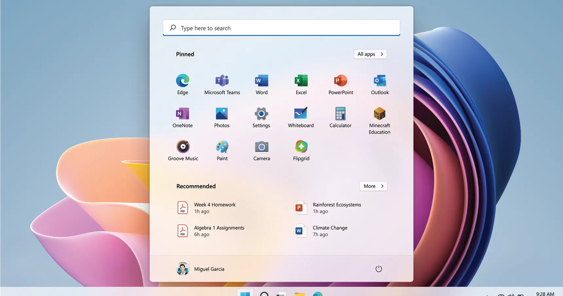Launch Excel from the Start menu
Screen dimensions: 563x296
click(x=301, y=81)
